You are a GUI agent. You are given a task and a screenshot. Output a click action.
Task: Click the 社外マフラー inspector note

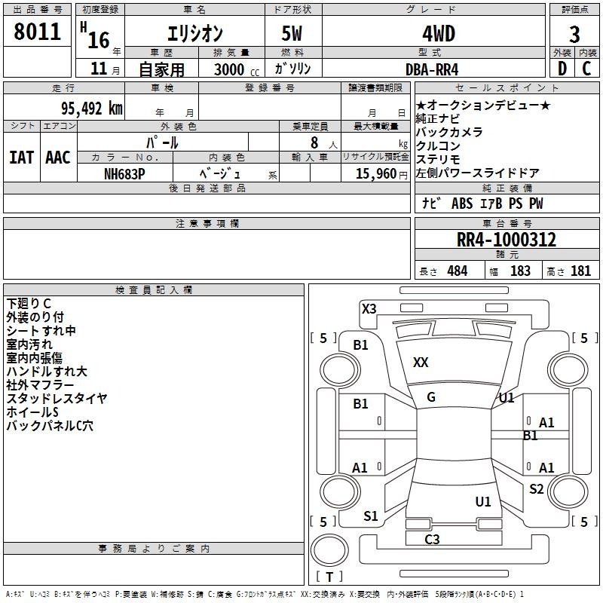tap(40, 385)
